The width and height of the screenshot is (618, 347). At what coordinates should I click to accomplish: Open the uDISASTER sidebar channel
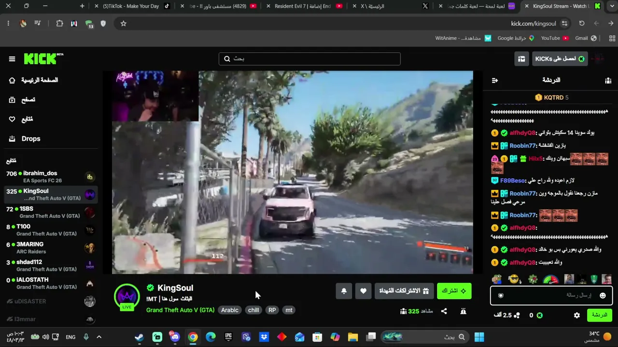[x=50, y=301]
